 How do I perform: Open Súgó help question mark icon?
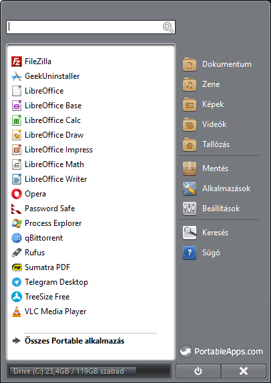pyautogui.click(x=190, y=253)
